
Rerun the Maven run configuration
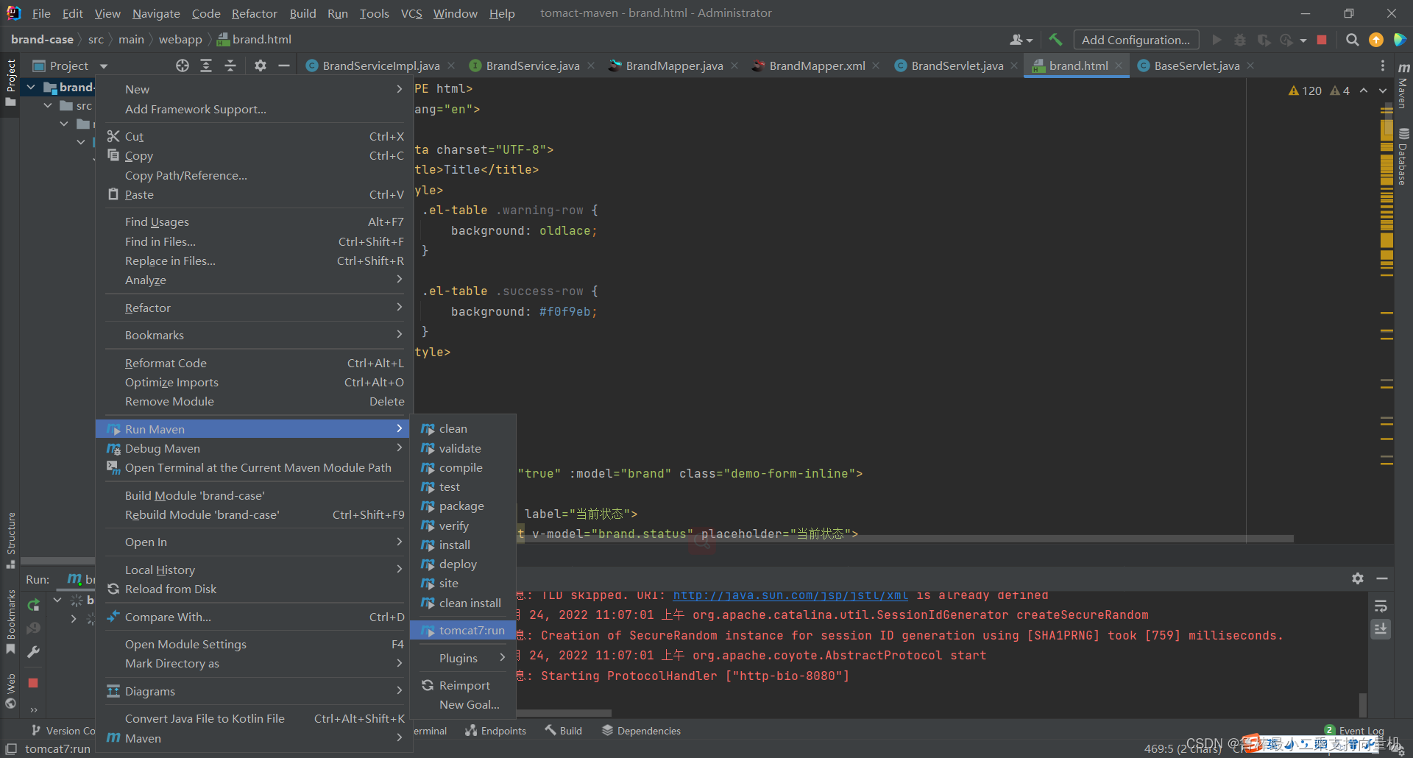pos(33,605)
